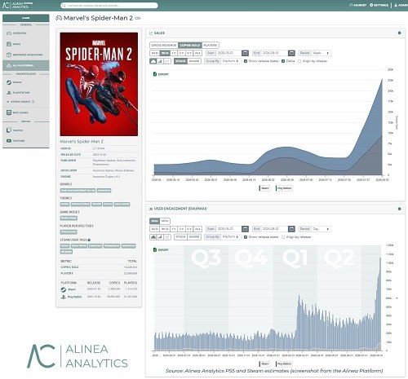Open the YouTube media page
The width and height of the screenshot is (408, 379).
click(x=26, y=141)
